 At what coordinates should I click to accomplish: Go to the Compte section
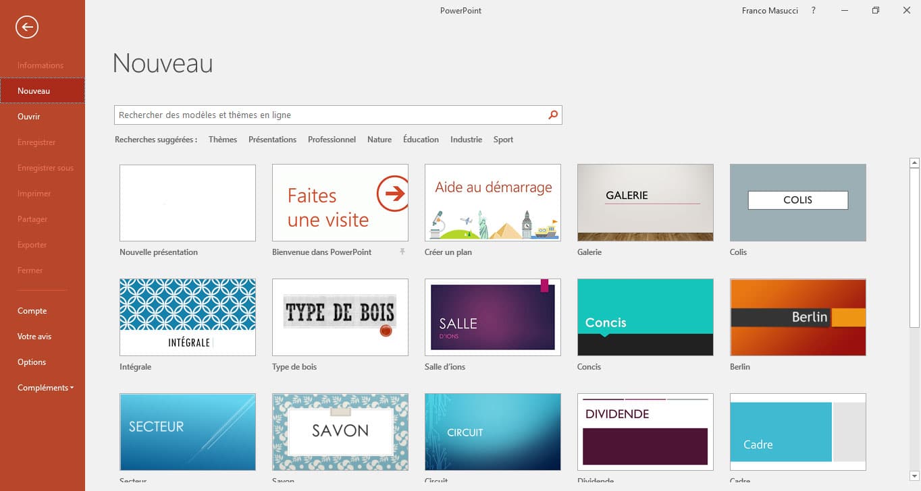pos(32,311)
